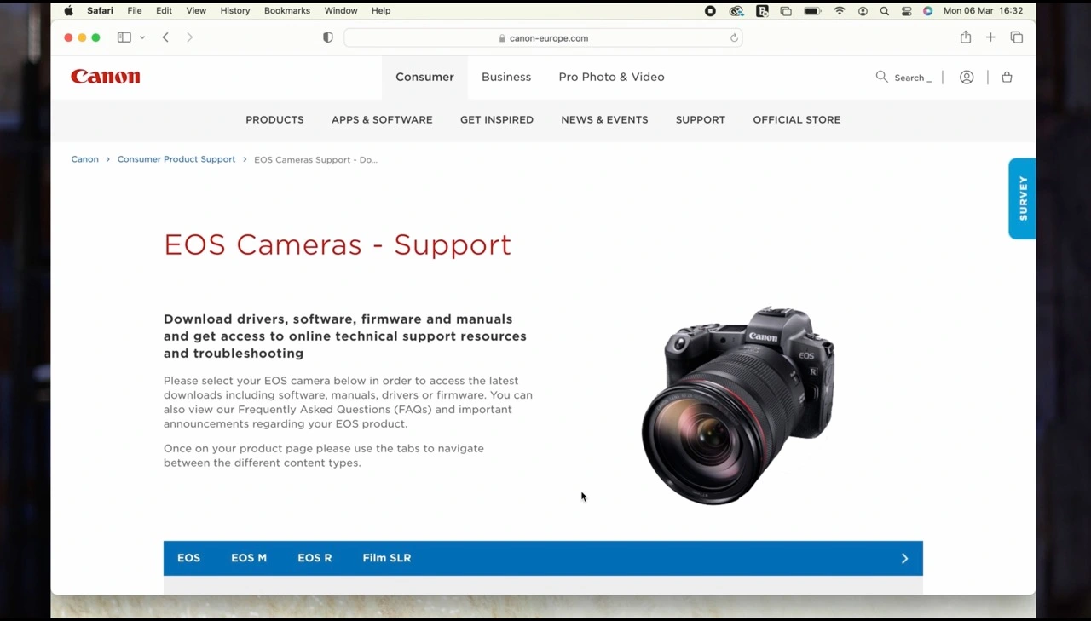This screenshot has height=621, width=1091.
Task: Select the EOS tab in blue bar
Action: tap(189, 558)
